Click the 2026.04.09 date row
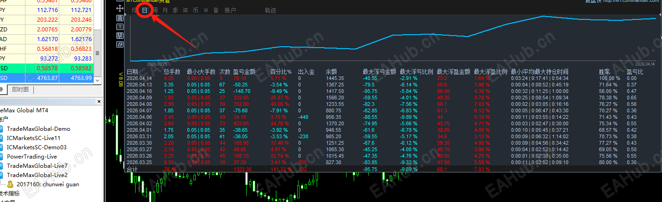662x202 pixels. 139,98
